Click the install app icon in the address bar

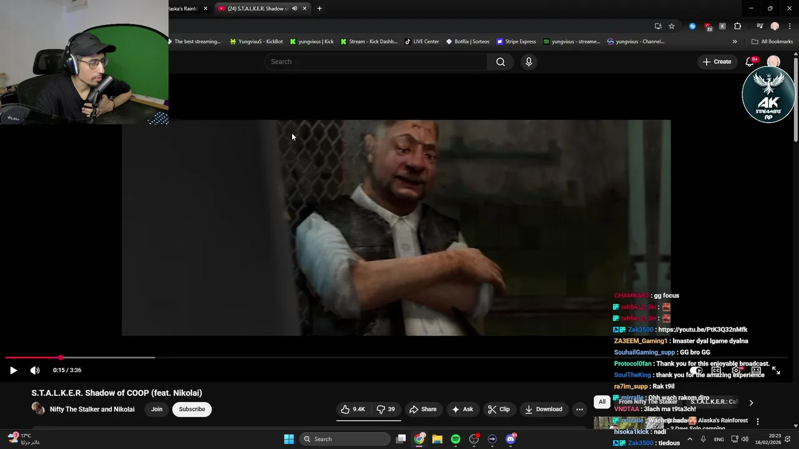(658, 26)
